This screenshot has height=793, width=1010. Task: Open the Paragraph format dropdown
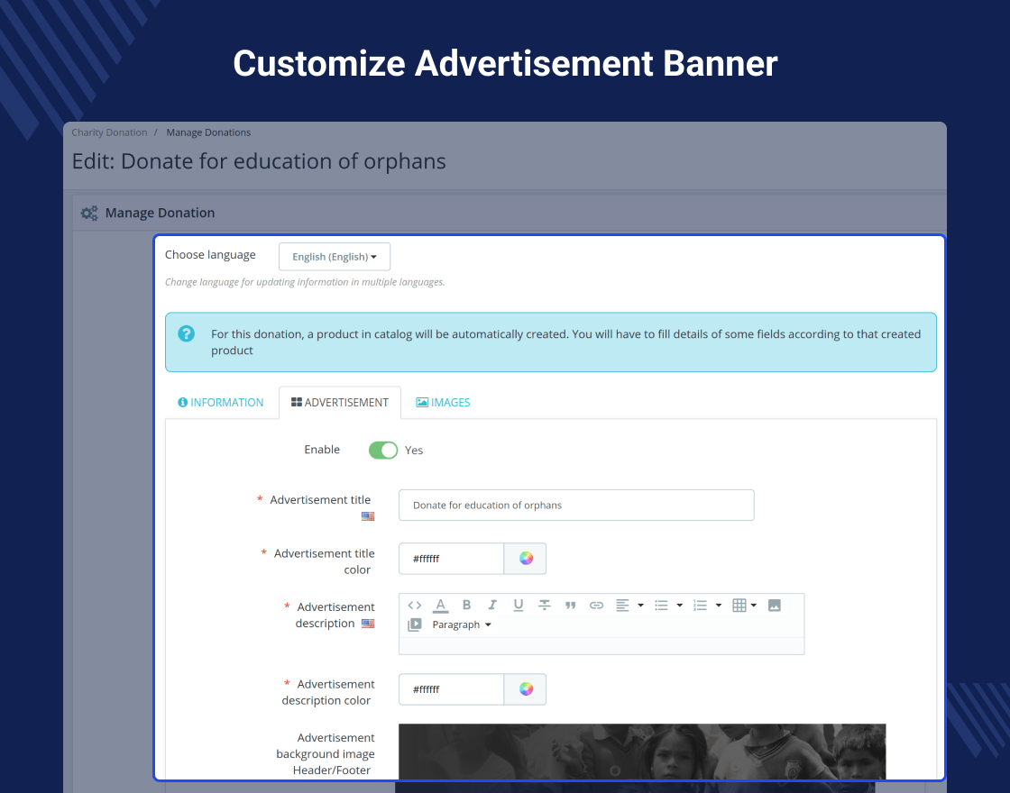click(x=461, y=624)
